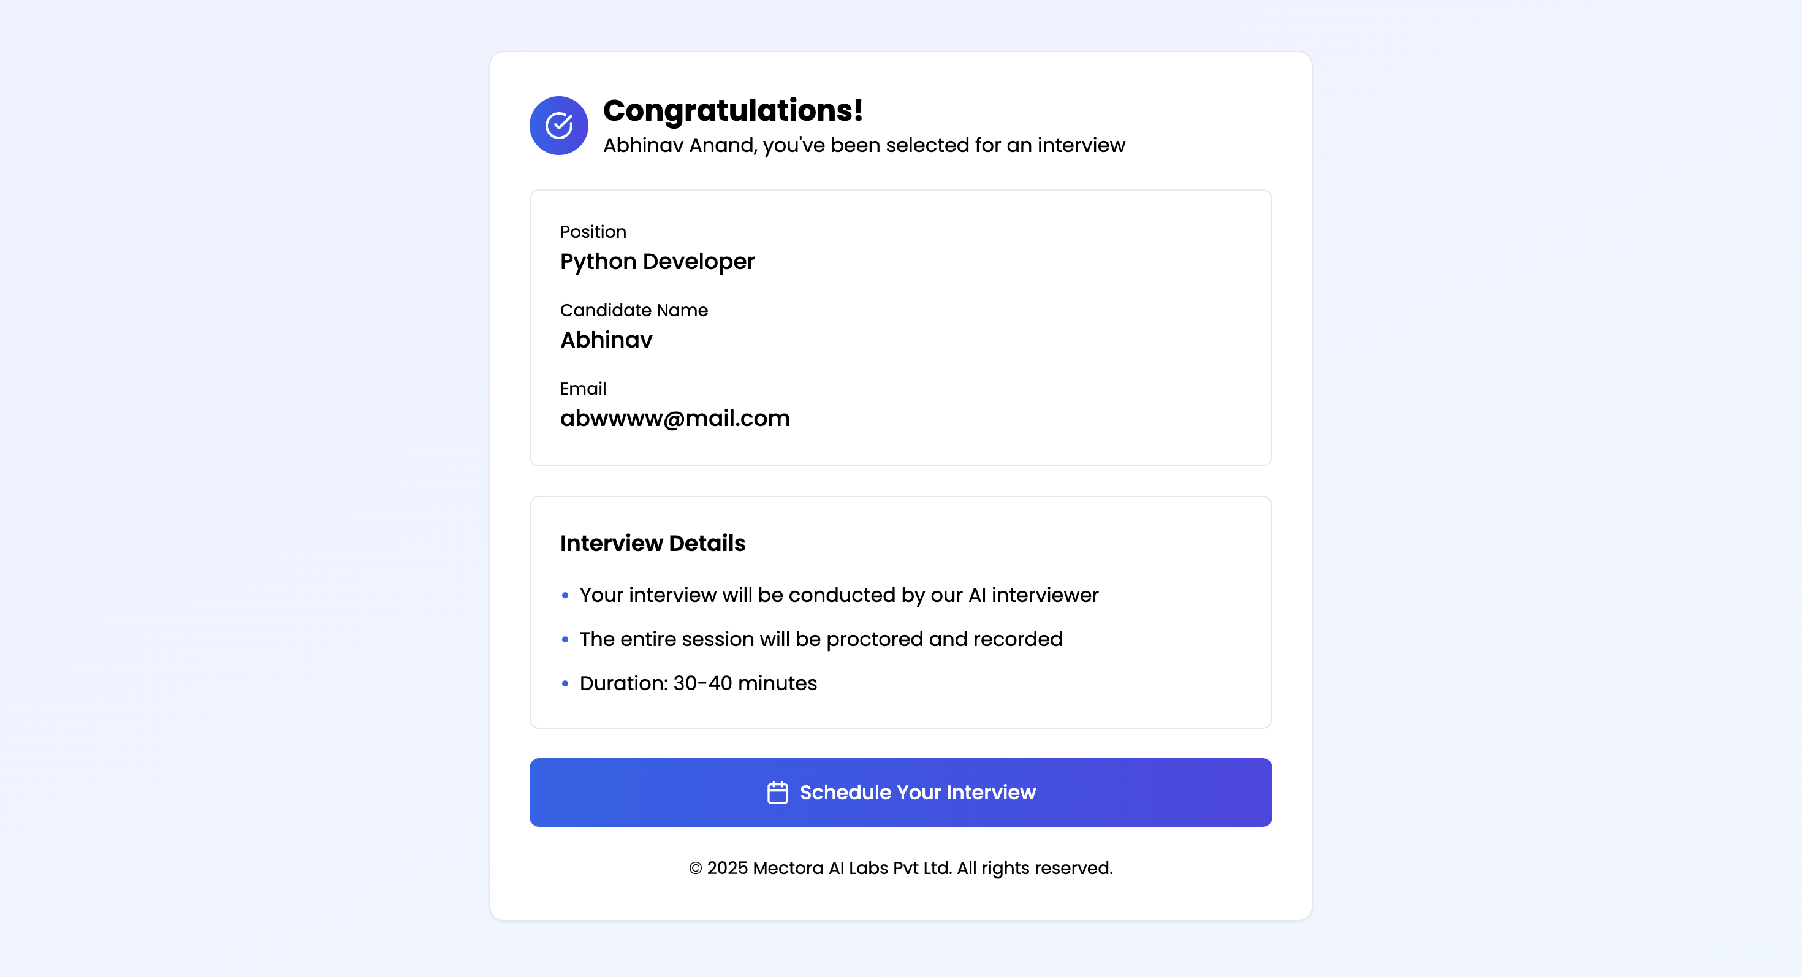Click the proctored and recorded bullet text

click(x=820, y=639)
